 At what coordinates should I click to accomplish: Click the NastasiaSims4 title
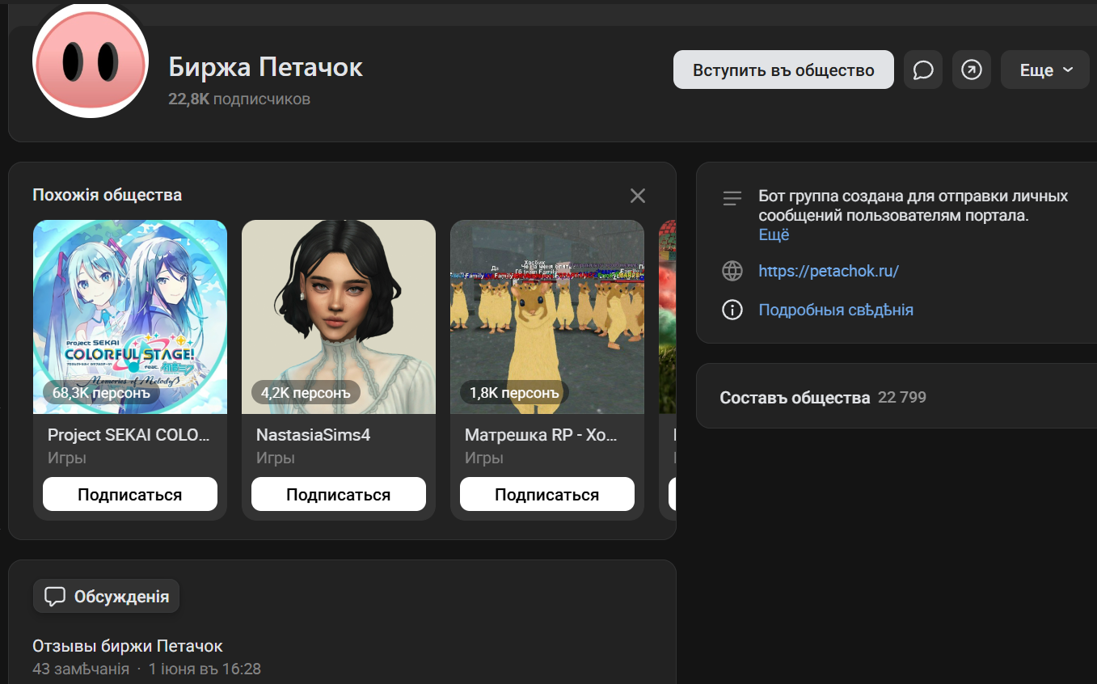point(313,435)
